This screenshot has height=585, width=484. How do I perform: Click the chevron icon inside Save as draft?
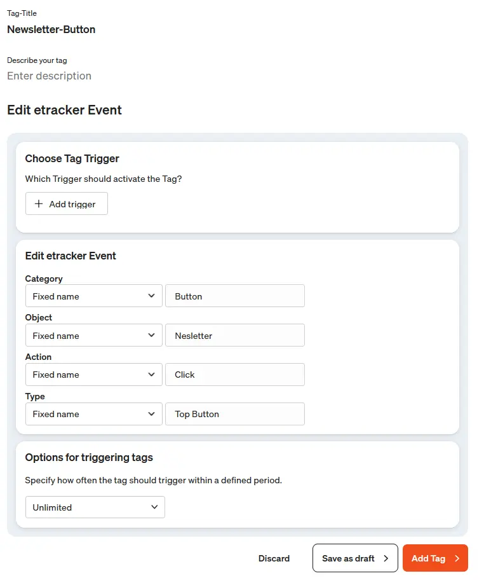coord(387,558)
